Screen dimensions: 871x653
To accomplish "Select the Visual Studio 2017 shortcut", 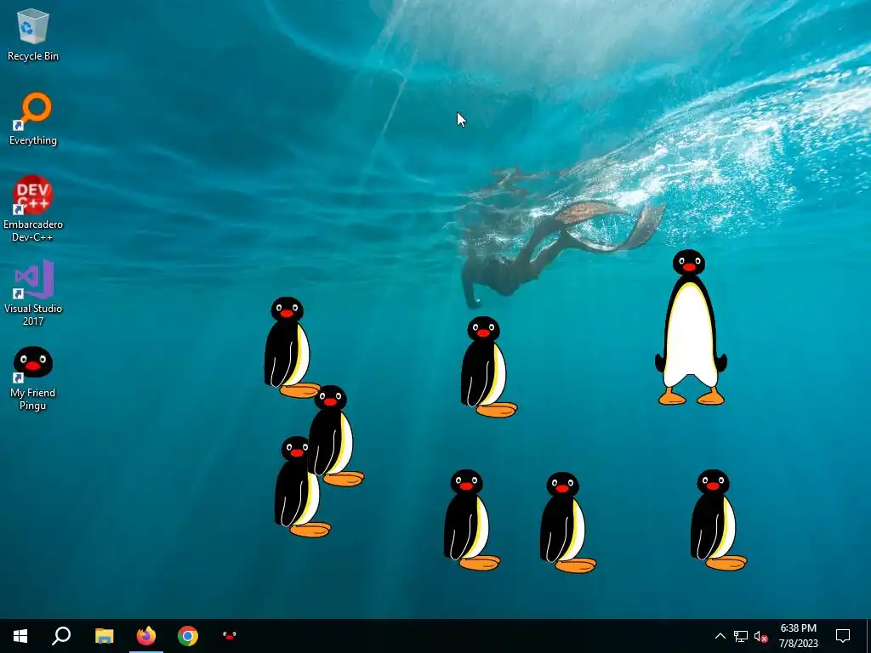I will 33,292.
